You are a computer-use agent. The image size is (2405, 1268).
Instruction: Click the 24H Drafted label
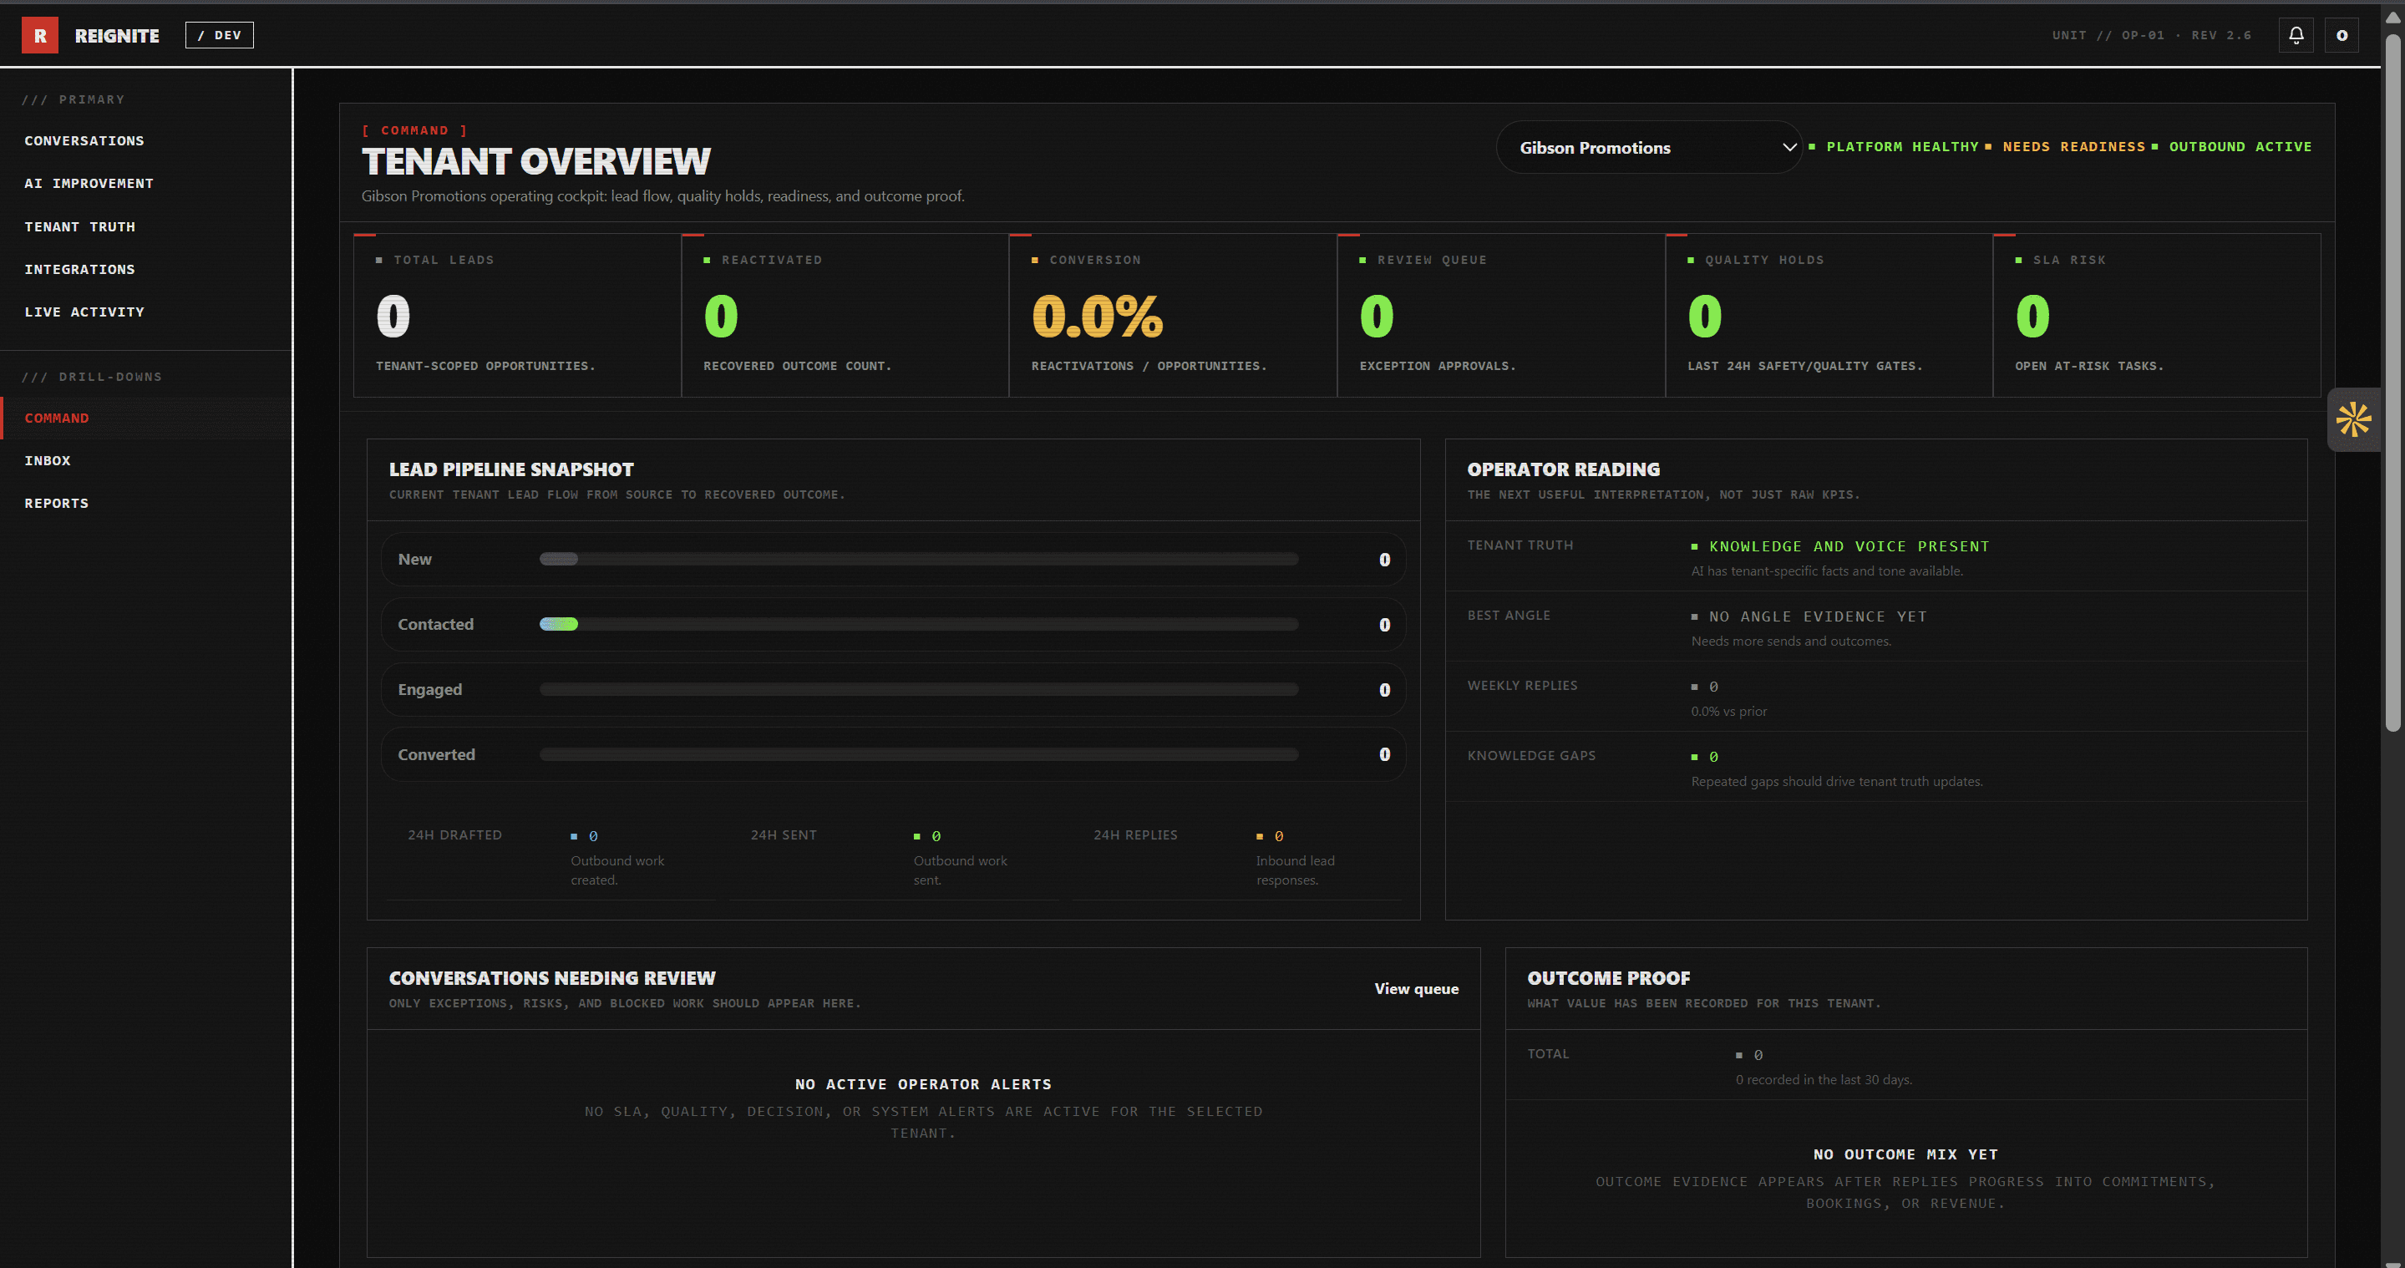click(454, 834)
